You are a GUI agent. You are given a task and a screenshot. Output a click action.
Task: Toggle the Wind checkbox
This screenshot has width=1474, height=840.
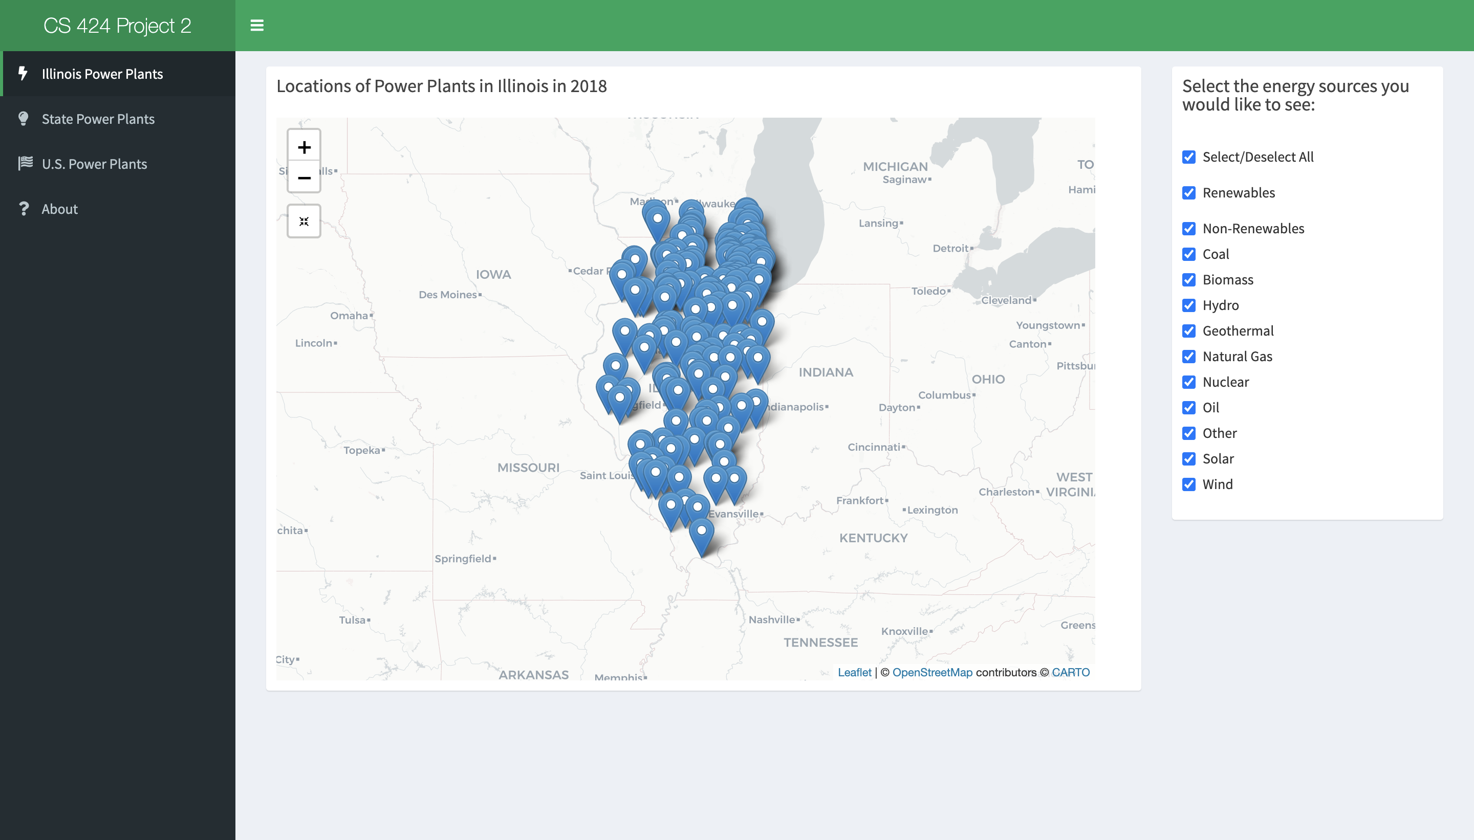click(1189, 484)
